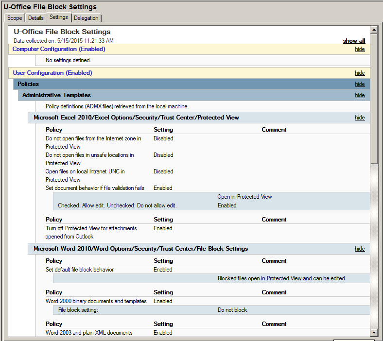Viewport: 383px width, 341px height.
Task: Select the 'Do not block' value
Action: [232, 310]
